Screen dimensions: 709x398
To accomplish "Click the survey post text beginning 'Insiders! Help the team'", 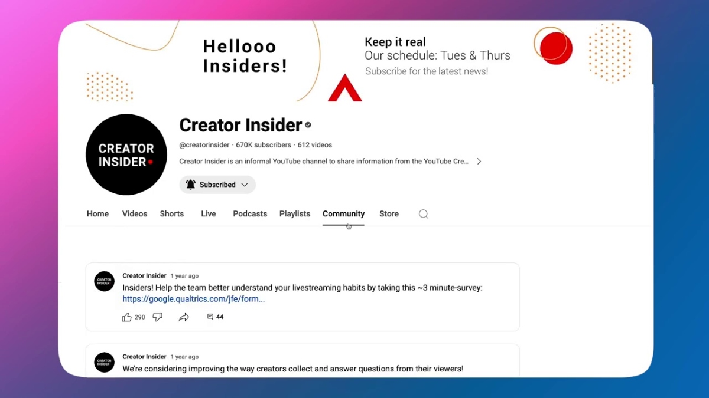I will [x=303, y=288].
